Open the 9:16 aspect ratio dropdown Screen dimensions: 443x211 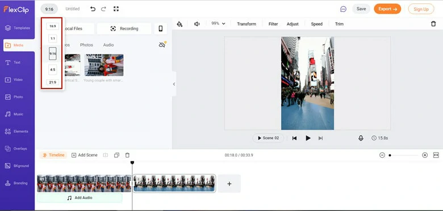coord(49,9)
